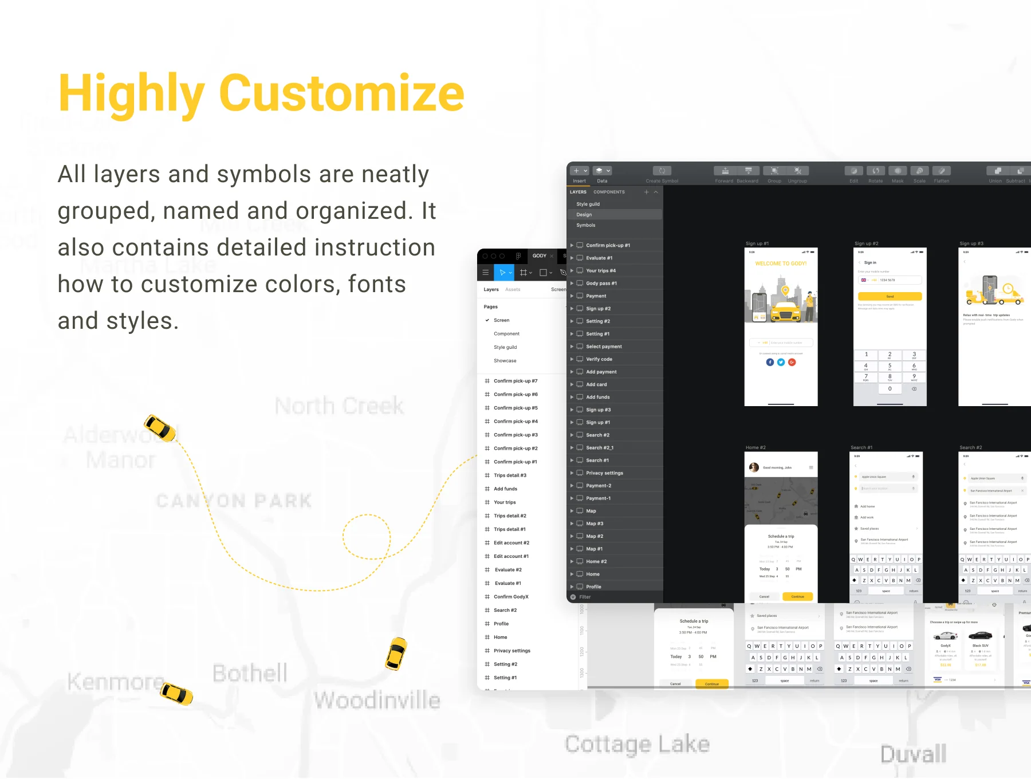Screen dimensions: 1031x779
Task: Switch to the COMPONENTS tab in Sketch
Action: click(x=609, y=192)
